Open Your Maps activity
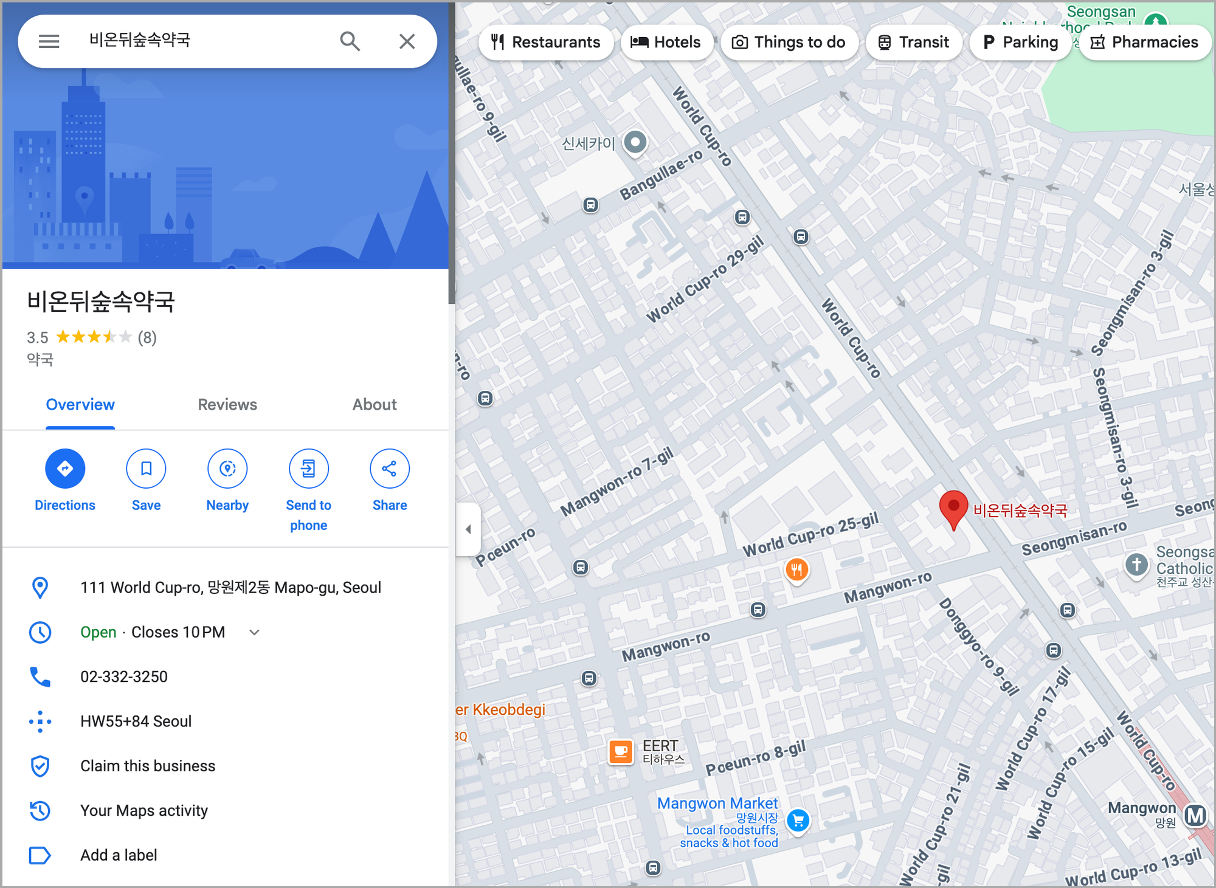This screenshot has width=1216, height=888. (x=144, y=811)
